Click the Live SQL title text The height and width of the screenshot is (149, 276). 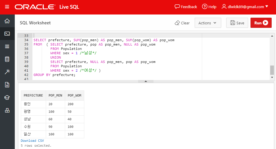69,7
